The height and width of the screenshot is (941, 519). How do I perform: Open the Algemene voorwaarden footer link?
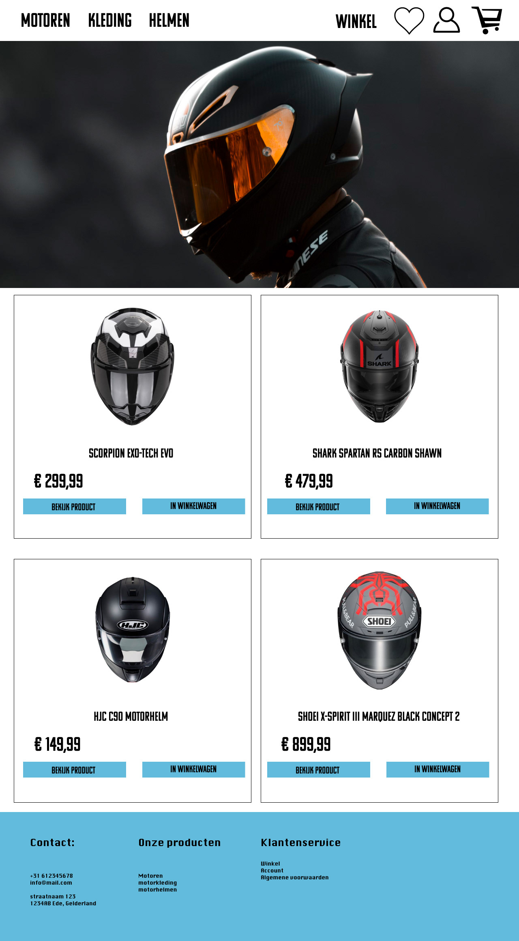294,877
